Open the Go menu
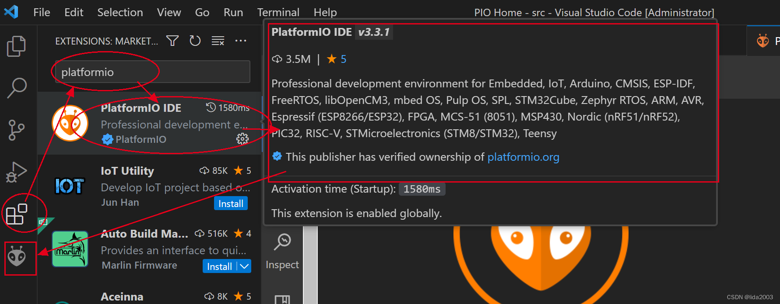Viewport: 780px width, 304px height. 202,12
